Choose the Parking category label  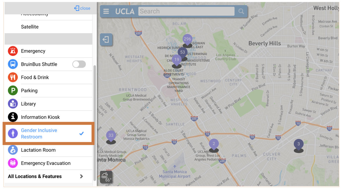pyautogui.click(x=29, y=91)
